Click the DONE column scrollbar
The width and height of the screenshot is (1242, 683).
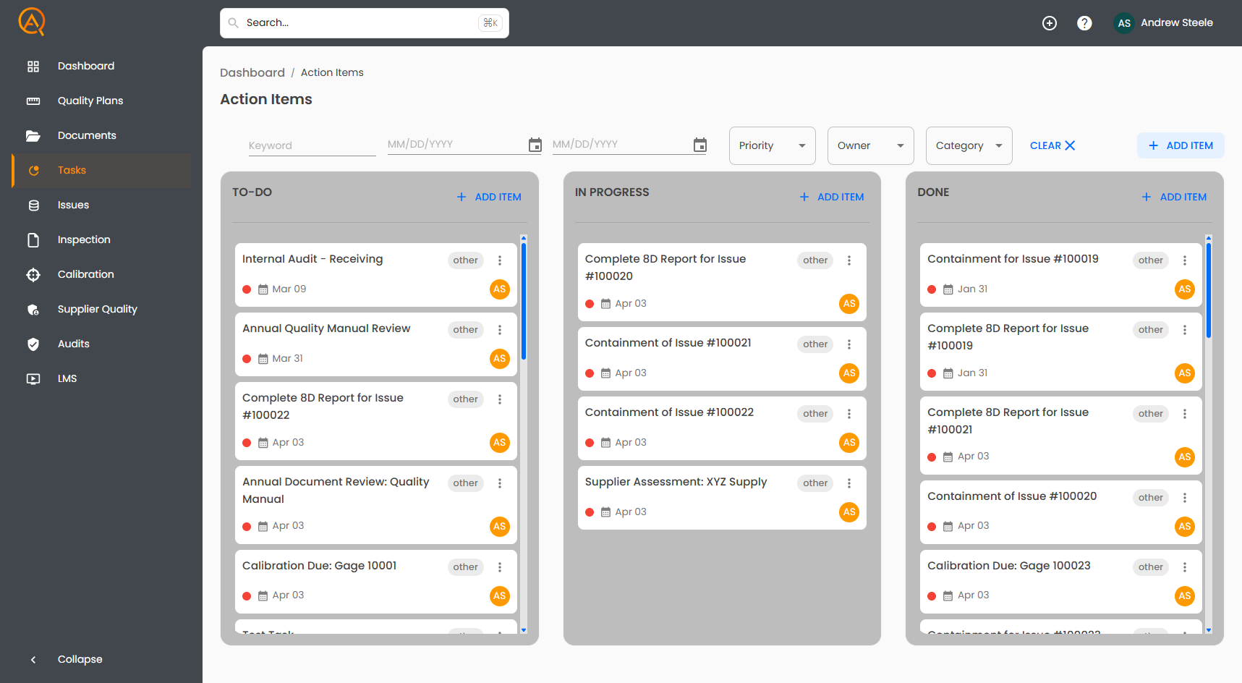pos(1209,291)
